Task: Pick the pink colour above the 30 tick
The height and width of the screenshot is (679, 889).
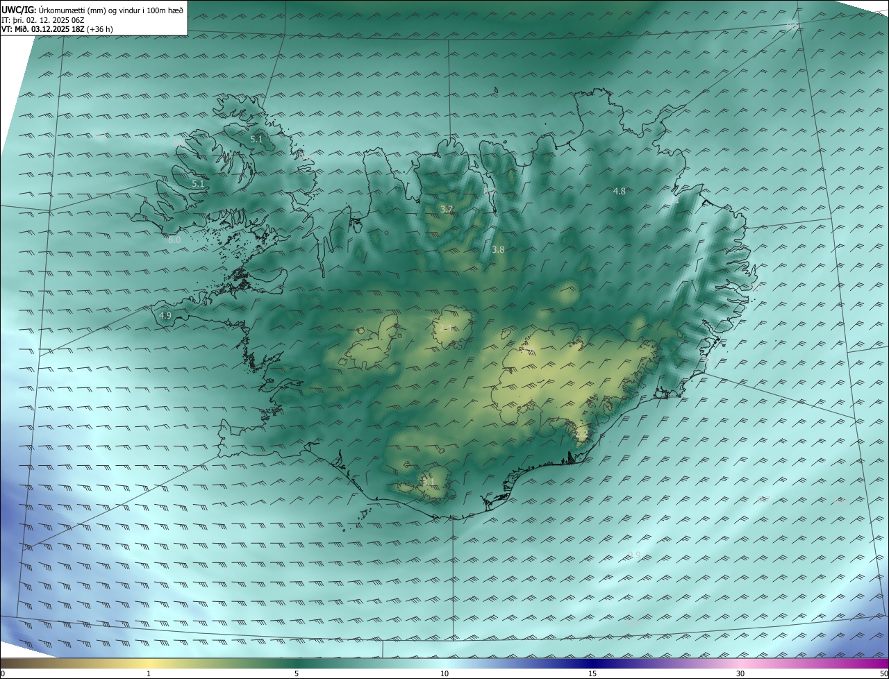Action: click(x=740, y=663)
